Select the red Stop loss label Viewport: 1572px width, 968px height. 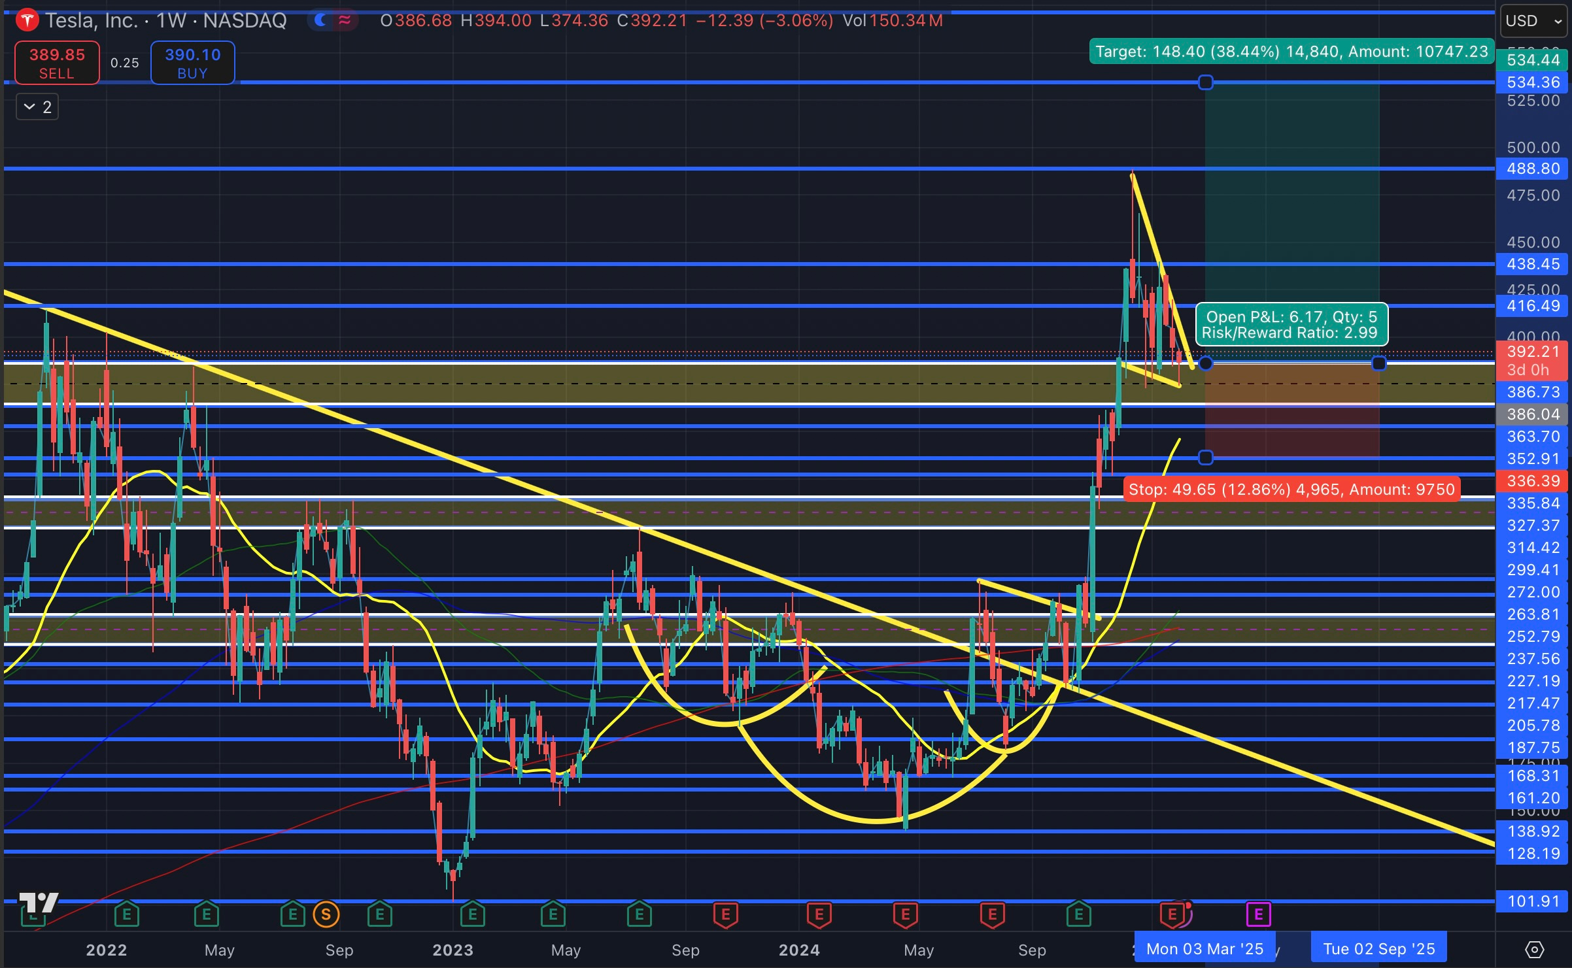pos(1291,490)
